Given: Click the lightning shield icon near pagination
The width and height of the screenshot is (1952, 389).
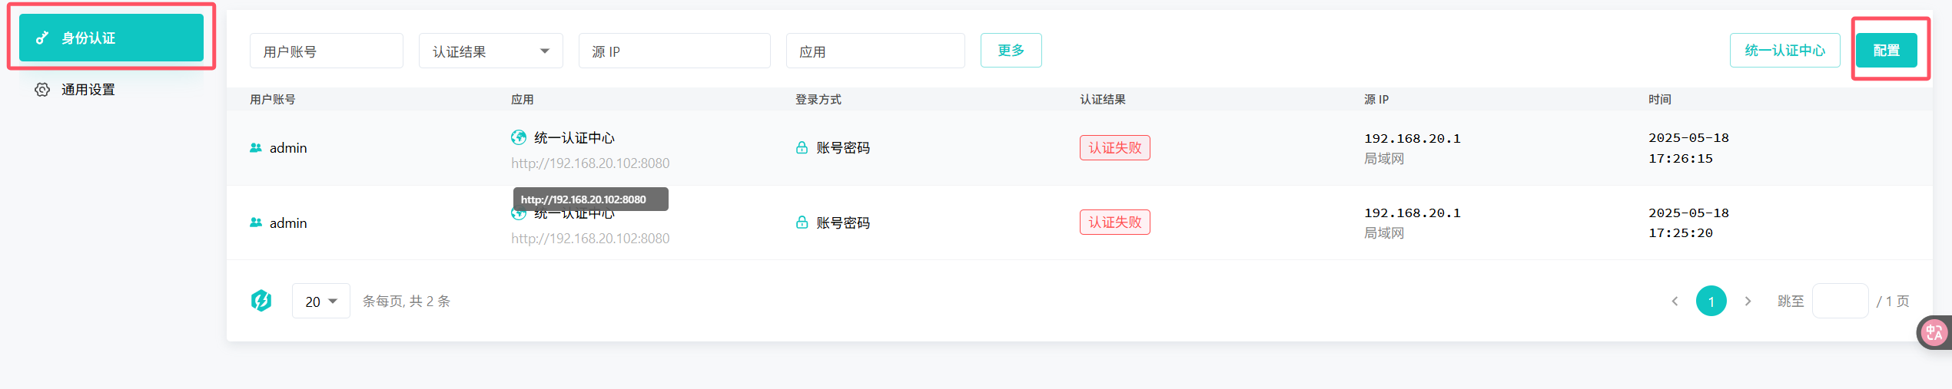Looking at the screenshot, I should (x=261, y=301).
